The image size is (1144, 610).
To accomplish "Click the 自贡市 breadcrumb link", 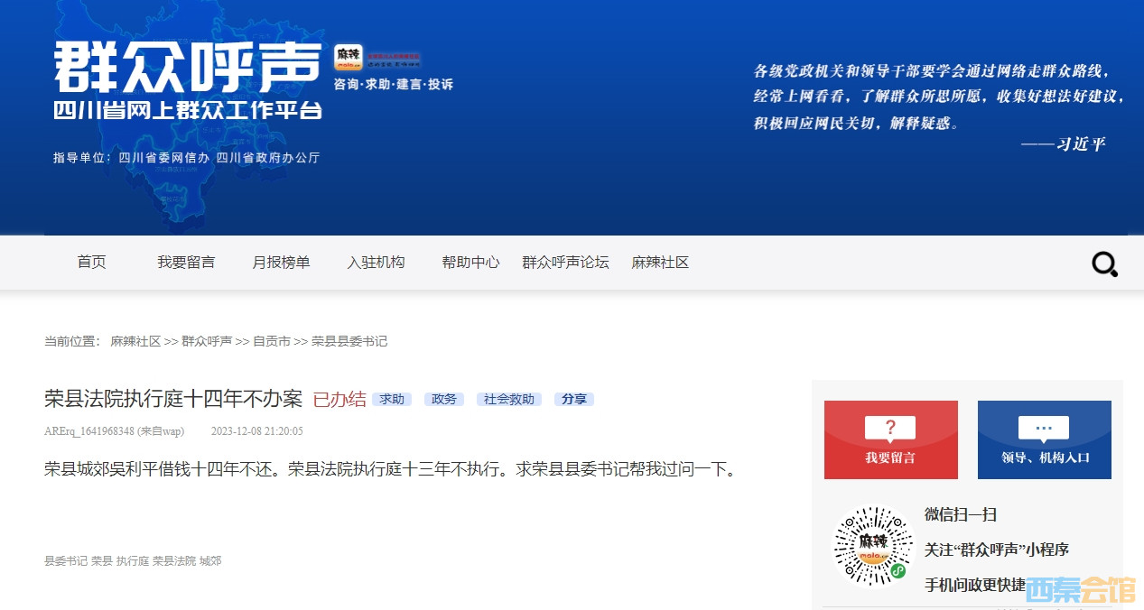I will tap(271, 341).
